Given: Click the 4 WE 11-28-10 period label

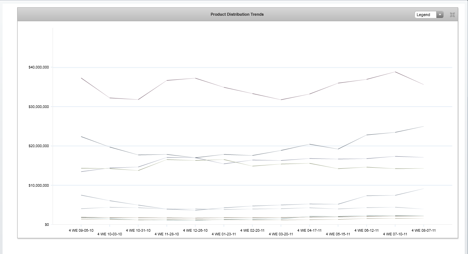Looking at the screenshot, I should point(167,234).
